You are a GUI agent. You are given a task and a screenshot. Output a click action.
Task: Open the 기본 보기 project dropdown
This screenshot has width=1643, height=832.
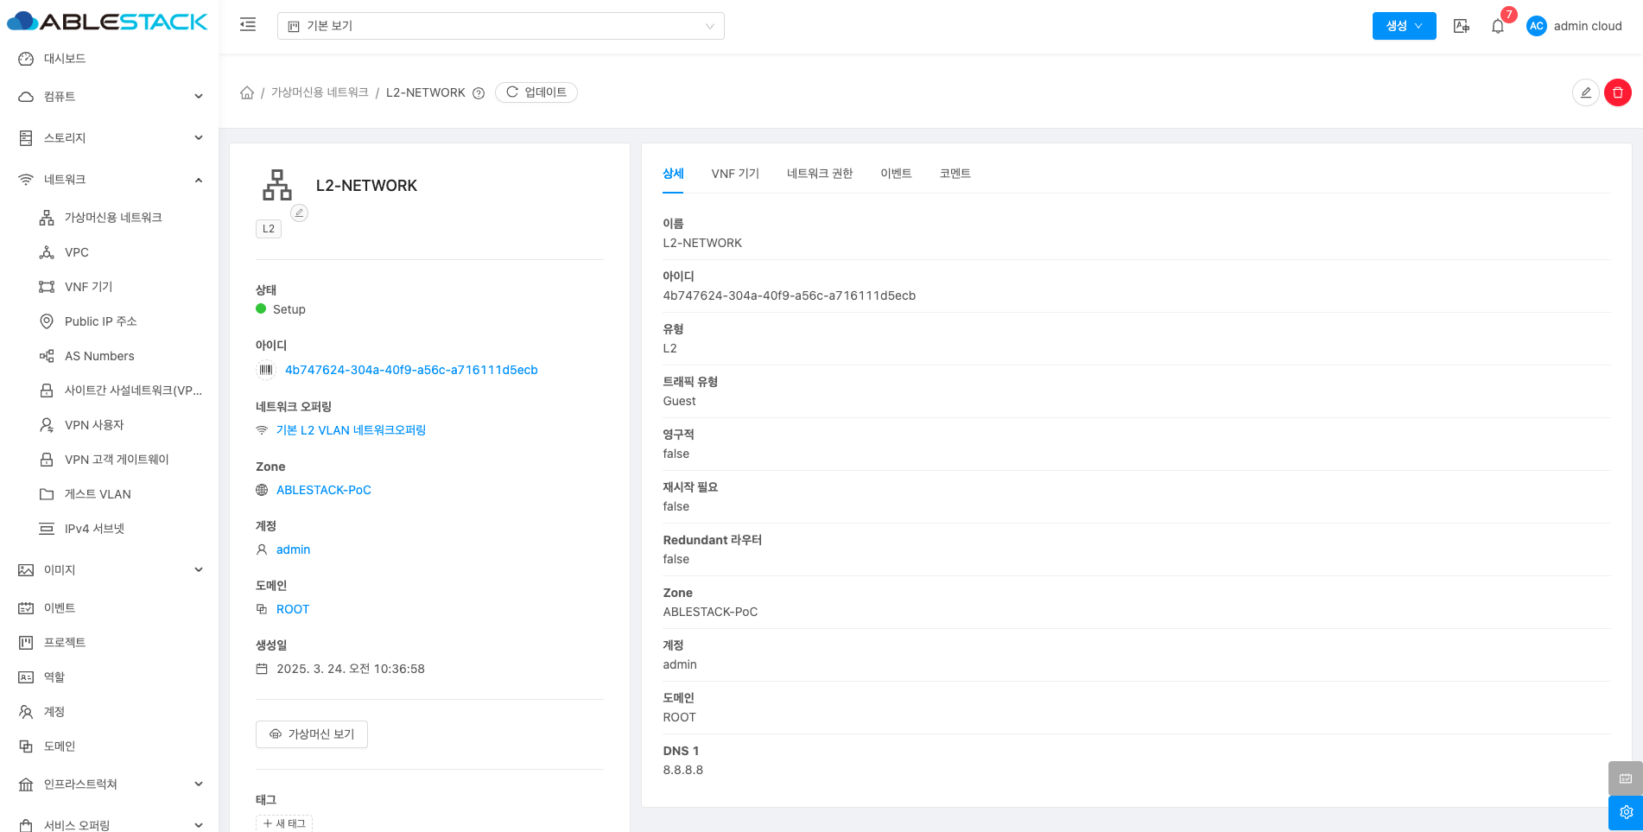(500, 26)
